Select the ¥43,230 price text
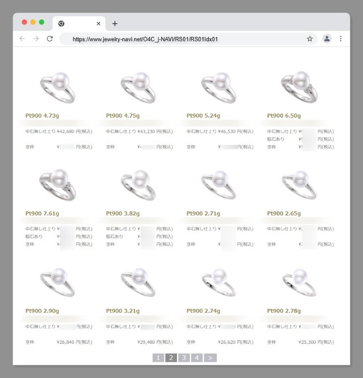This screenshot has width=363, height=378. click(x=146, y=131)
